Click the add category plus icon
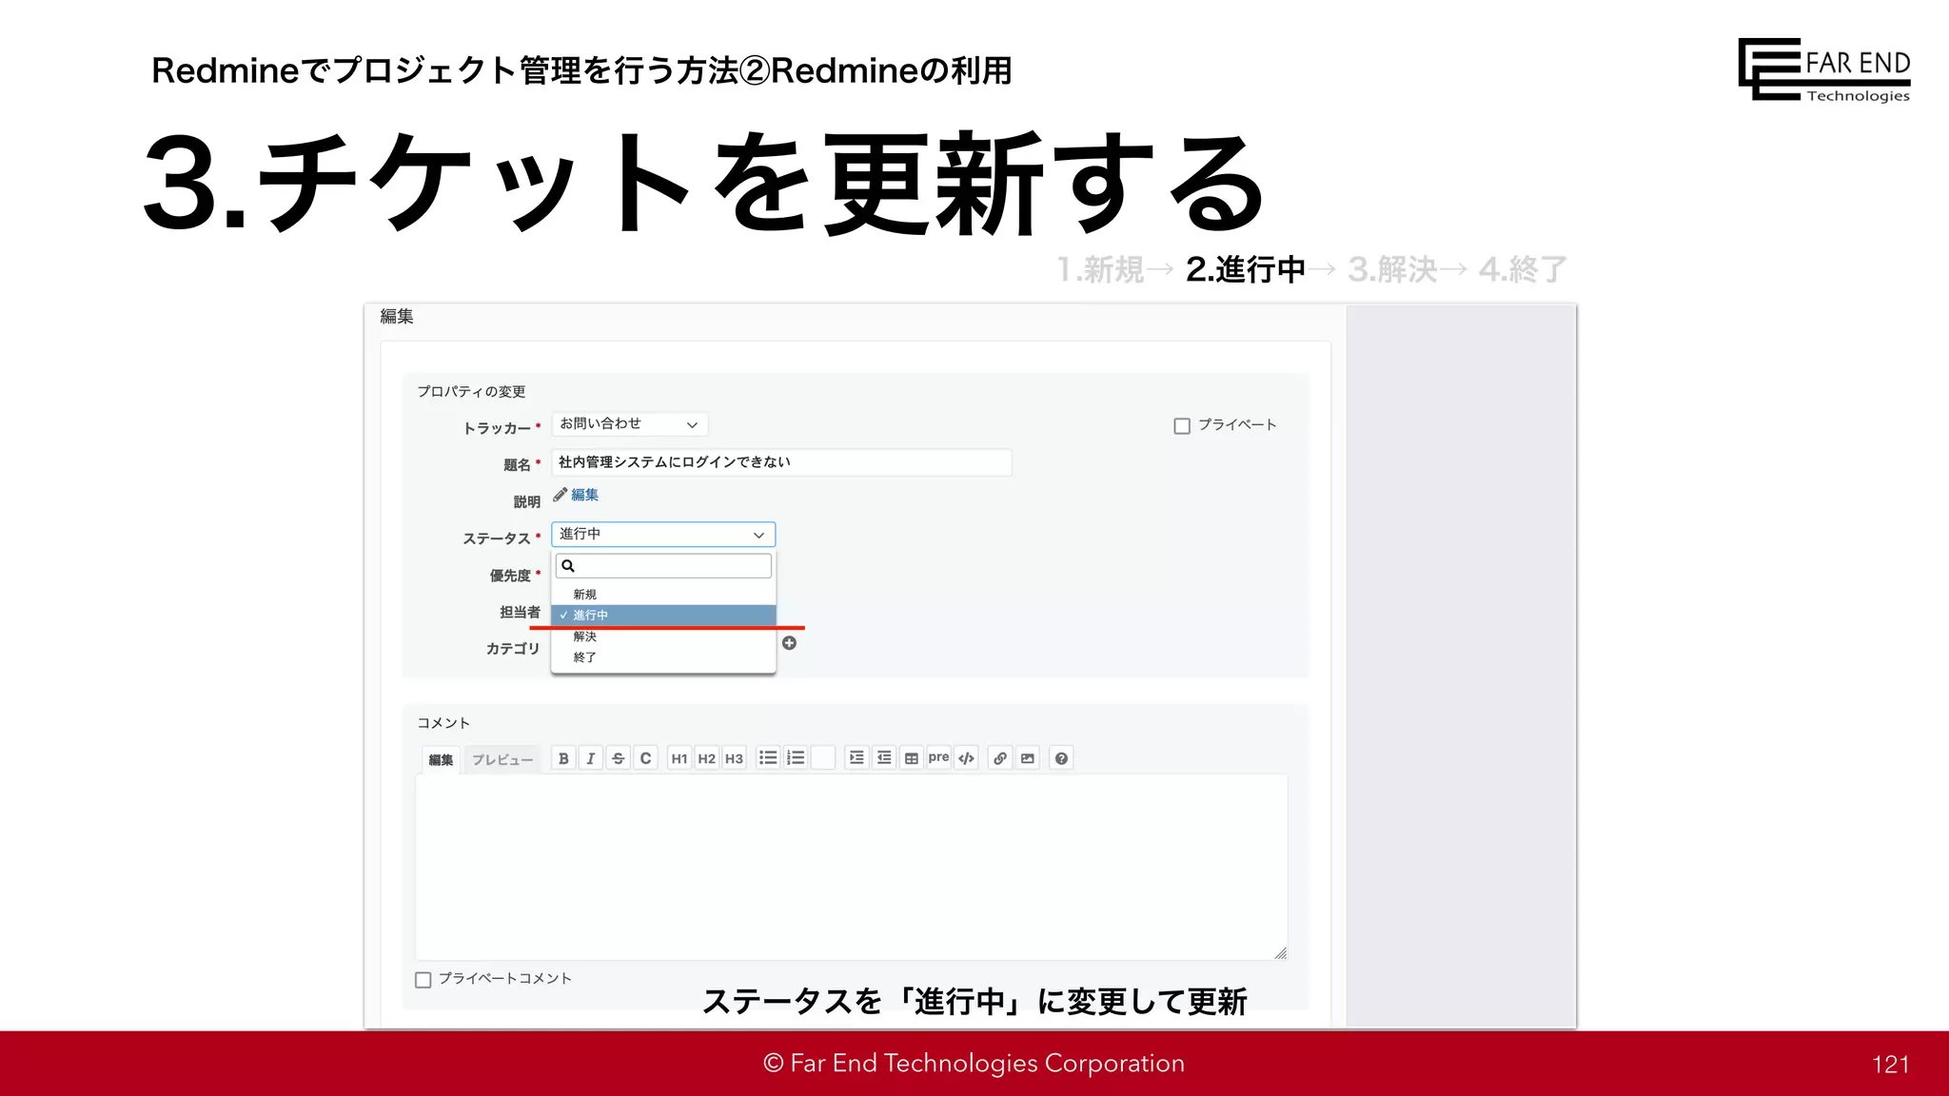Screen dimensions: 1949x1096 [789, 643]
